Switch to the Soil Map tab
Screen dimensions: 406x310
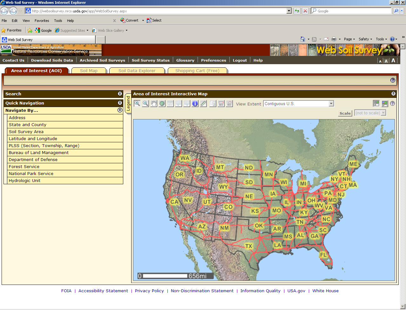[x=89, y=71]
